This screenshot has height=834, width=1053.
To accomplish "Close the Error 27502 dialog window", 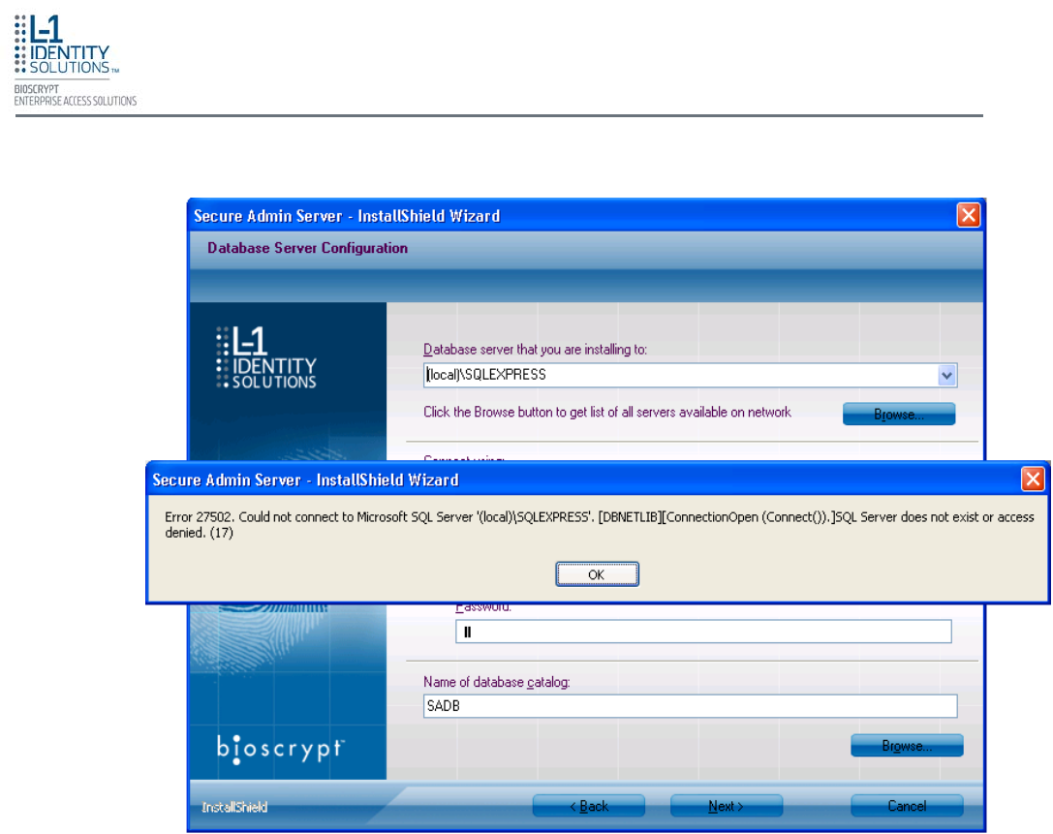I will point(1033,479).
